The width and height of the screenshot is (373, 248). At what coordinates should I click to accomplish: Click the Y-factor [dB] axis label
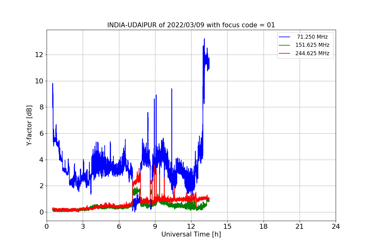[x=29, y=125]
